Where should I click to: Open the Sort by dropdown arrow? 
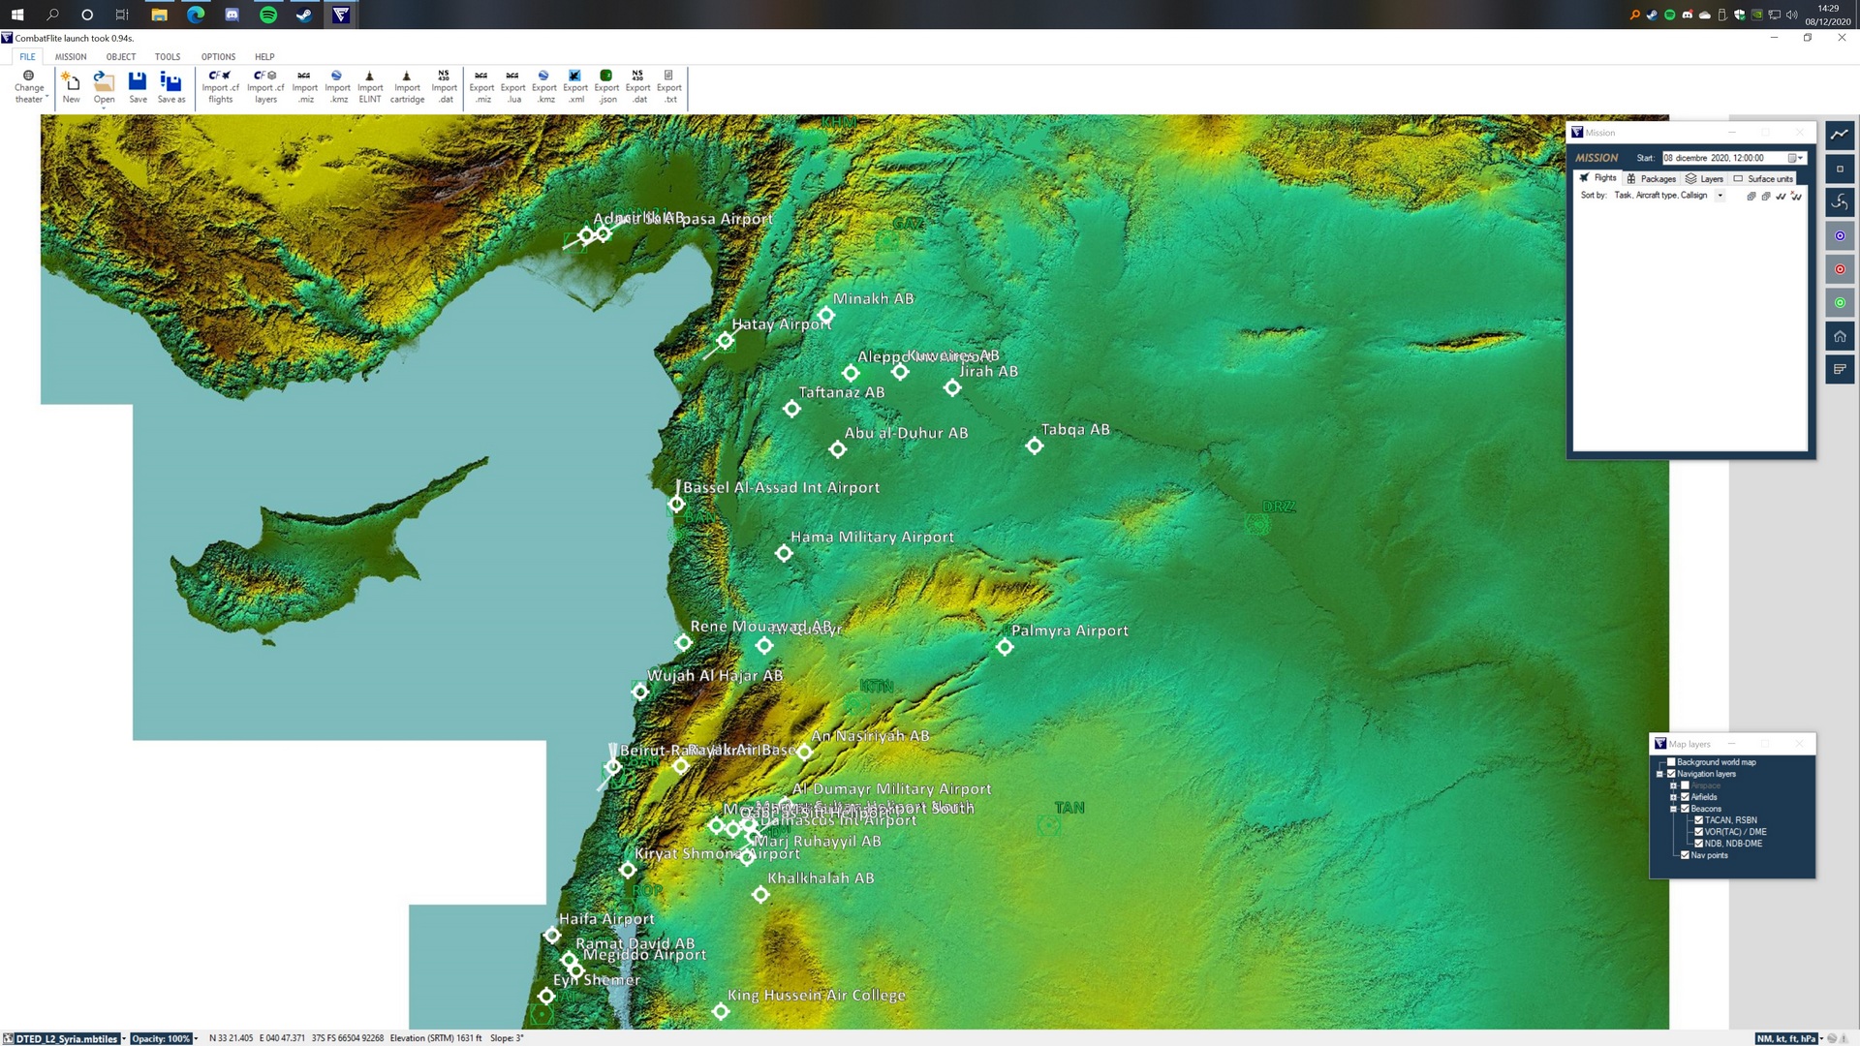click(x=1720, y=196)
